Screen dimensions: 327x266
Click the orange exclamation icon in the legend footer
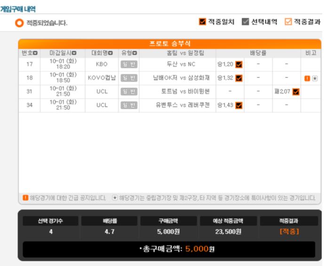(25, 198)
